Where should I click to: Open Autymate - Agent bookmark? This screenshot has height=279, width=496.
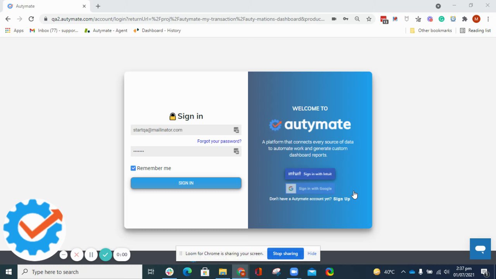pos(106,30)
